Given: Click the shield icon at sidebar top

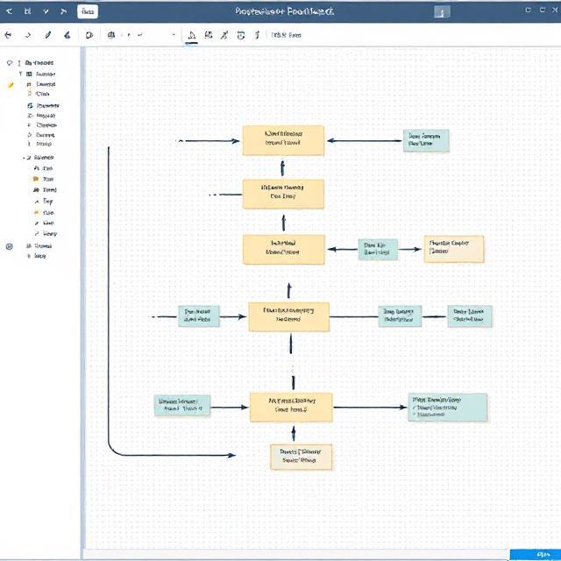Looking at the screenshot, I should pyautogui.click(x=10, y=63).
